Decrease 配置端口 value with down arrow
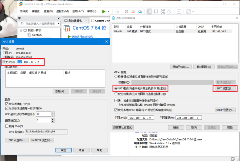The image size is (240, 161). pyautogui.click(x=53, y=122)
